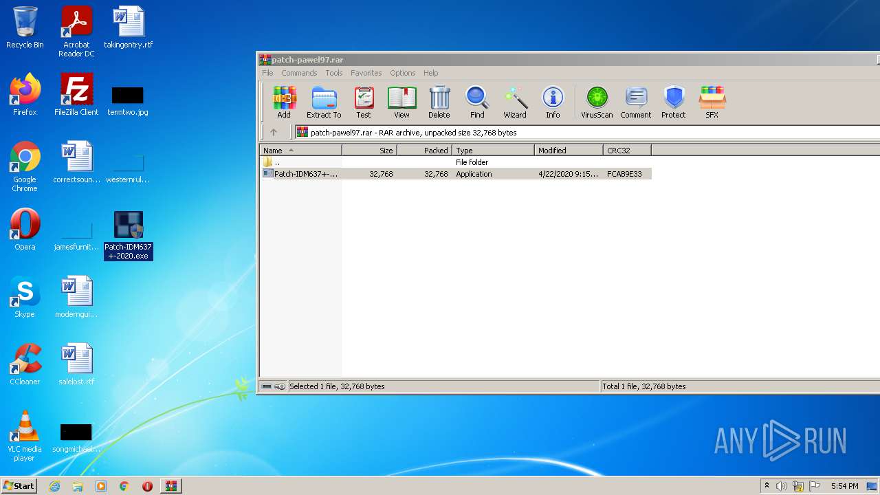
Task: Sort by the Type column header
Action: [494, 151]
